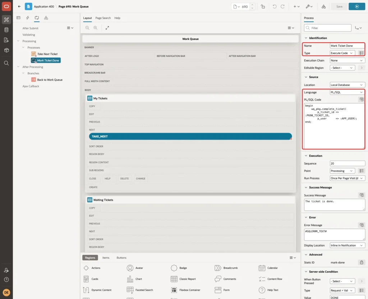
Task: Switch gallery to the Buttons tab
Action: pos(121,258)
